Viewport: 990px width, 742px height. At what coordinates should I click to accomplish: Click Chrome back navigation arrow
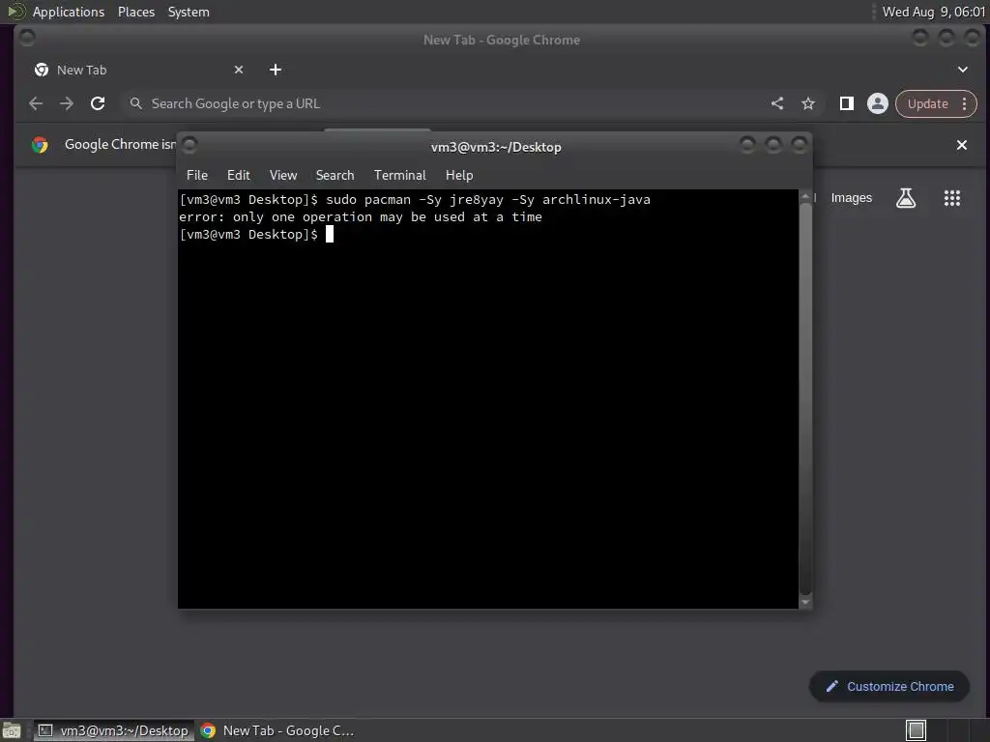pyautogui.click(x=36, y=103)
